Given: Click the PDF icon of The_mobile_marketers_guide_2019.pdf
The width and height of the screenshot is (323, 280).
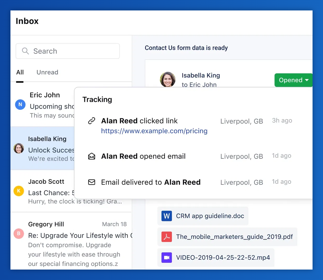Looking at the screenshot, I should (x=167, y=237).
